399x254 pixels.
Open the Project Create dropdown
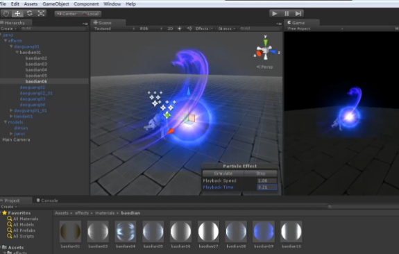point(8,206)
